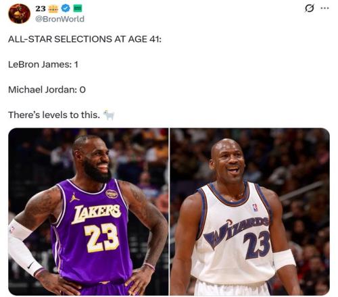The image size is (338, 297).
Task: Open the @BronWorld handle link
Action: 59,19
